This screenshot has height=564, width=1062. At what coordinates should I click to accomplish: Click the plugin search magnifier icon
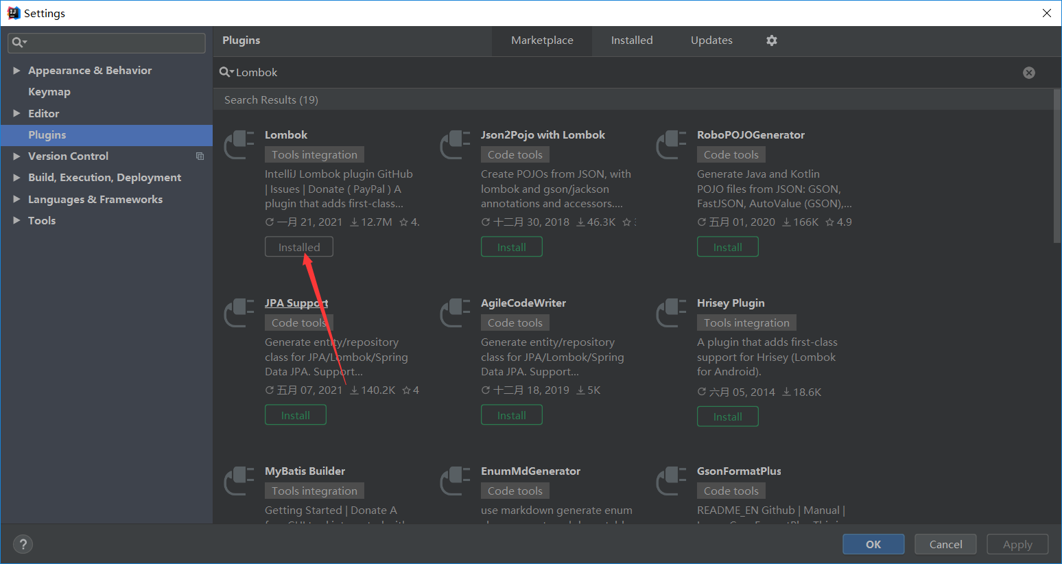point(226,72)
